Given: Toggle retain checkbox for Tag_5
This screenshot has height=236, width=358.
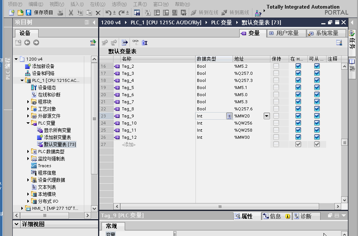Looking at the screenshot, I should coord(276,88).
